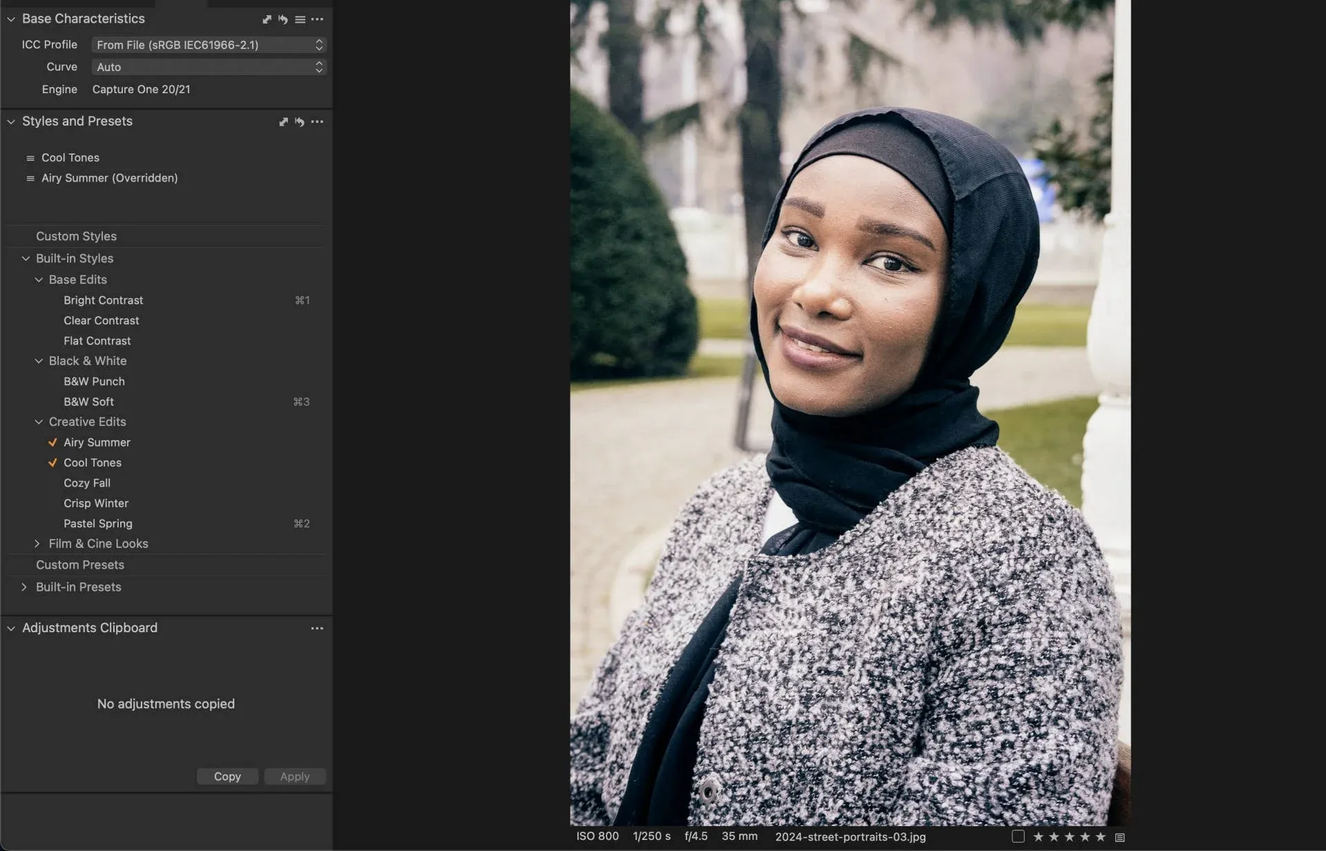Reset the Styles and Presets tool
This screenshot has height=851, width=1326.
click(x=300, y=121)
